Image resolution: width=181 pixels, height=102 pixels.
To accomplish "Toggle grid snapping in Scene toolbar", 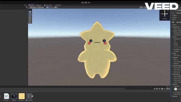I will pyautogui.click(x=51, y=7).
